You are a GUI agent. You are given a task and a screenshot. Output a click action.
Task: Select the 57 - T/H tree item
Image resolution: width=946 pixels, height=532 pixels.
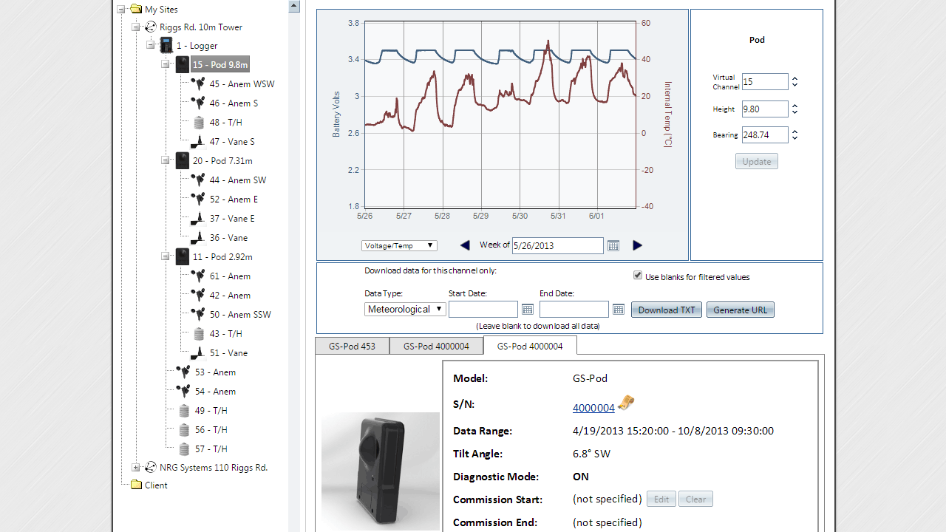pos(211,449)
